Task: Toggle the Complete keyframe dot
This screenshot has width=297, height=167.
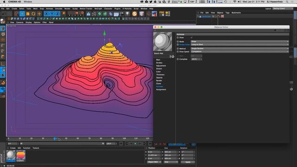Action: 178,59
